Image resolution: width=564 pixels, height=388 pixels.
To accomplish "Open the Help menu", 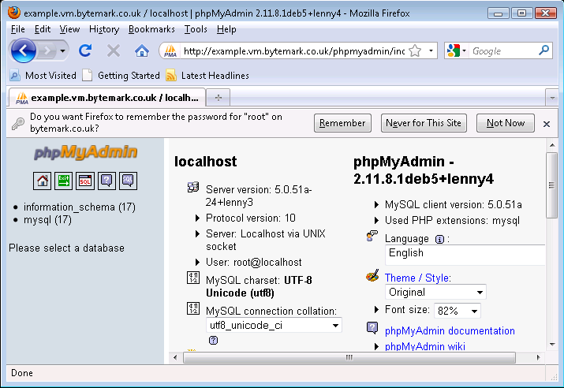I will 226,29.
